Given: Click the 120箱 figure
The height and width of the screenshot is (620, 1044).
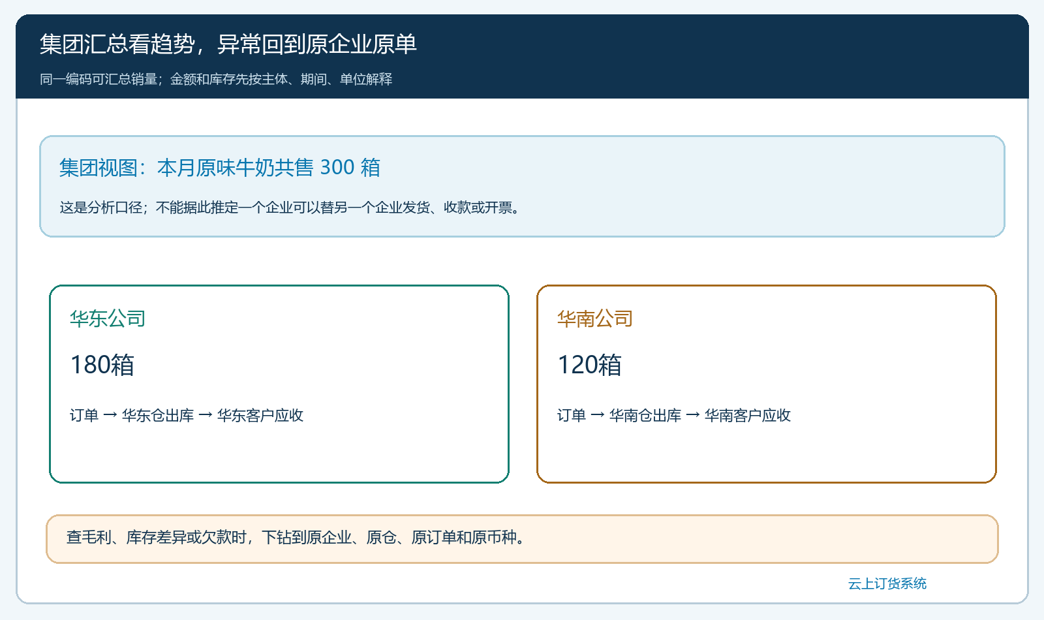Looking at the screenshot, I should 589,365.
